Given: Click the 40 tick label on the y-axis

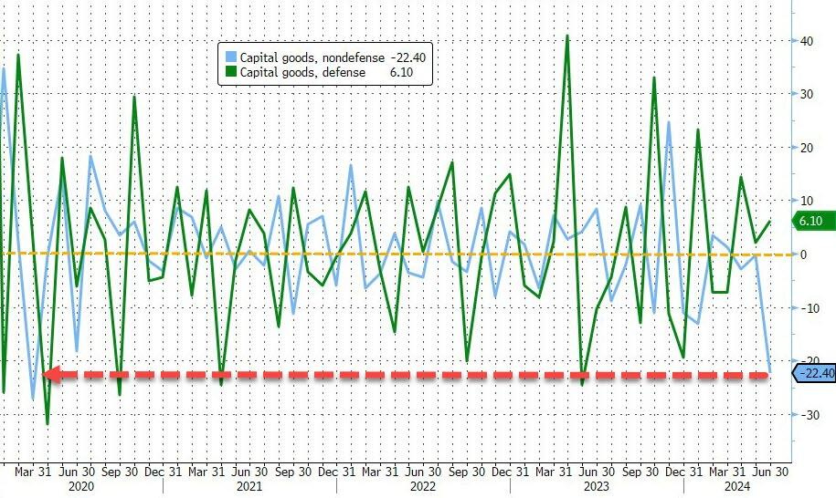Looking at the screenshot, I should click(808, 40).
